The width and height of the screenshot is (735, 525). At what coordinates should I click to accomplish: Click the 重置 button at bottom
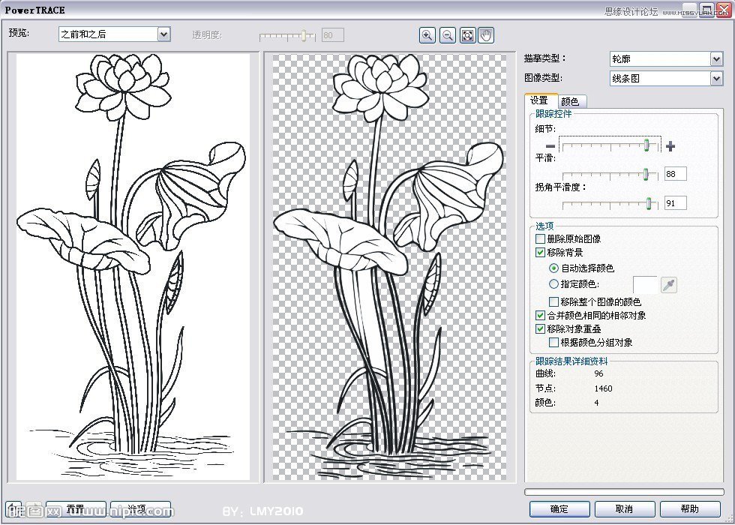[x=75, y=508]
